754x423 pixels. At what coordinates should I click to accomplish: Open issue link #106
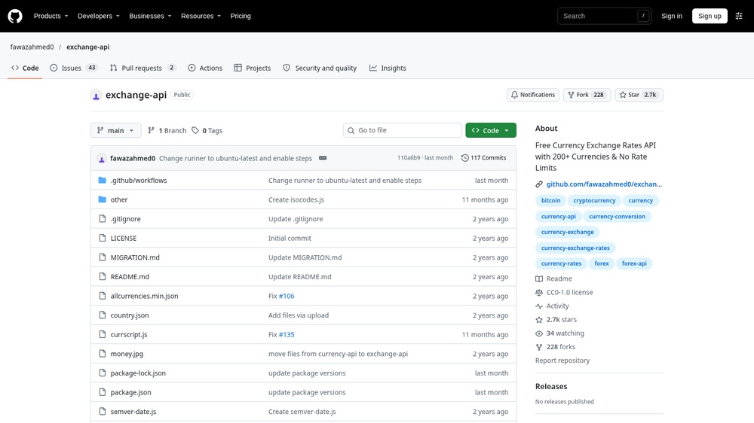(x=287, y=296)
